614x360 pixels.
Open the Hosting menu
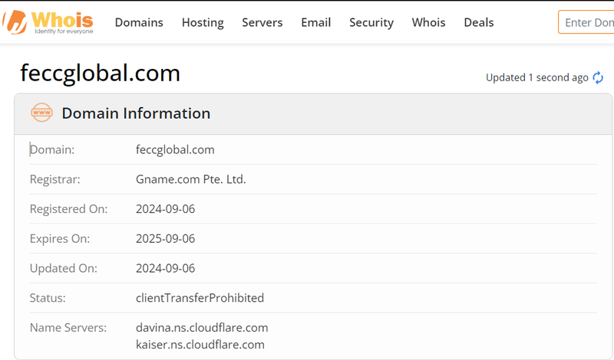coord(203,22)
